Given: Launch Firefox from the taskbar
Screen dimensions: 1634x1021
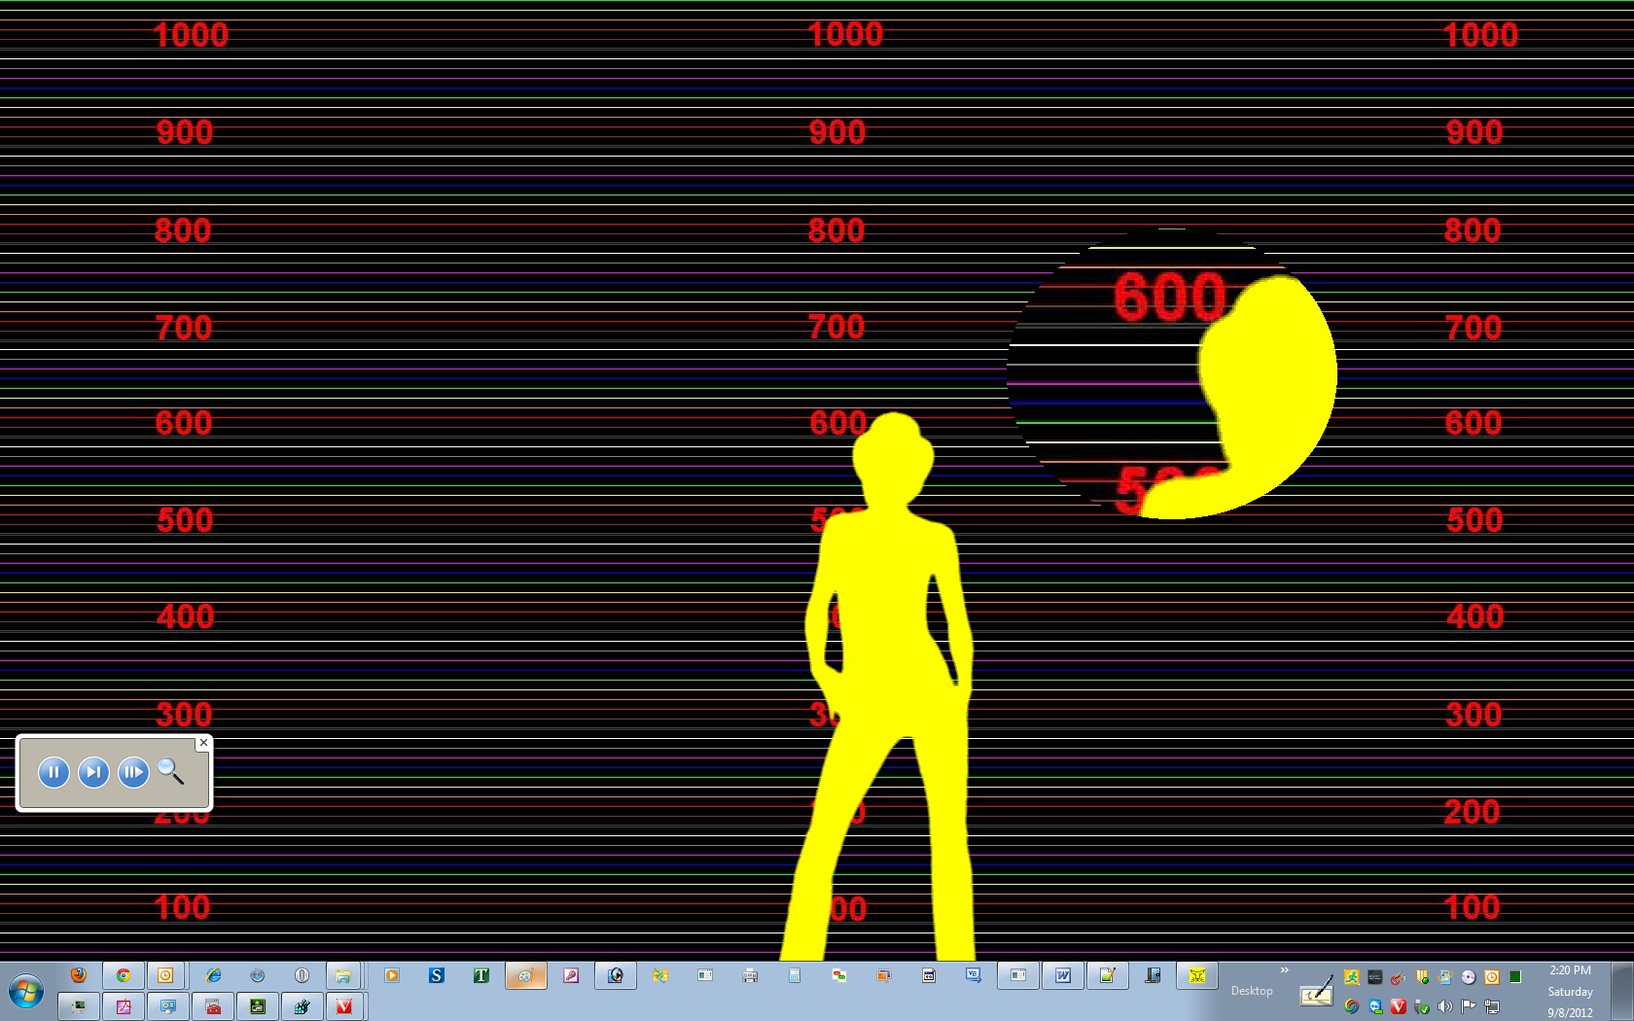Looking at the screenshot, I should click(79, 975).
